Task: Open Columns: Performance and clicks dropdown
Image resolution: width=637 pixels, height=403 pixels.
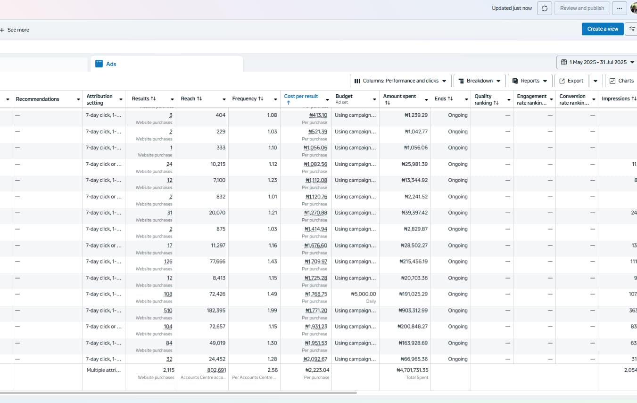Action: click(400, 81)
